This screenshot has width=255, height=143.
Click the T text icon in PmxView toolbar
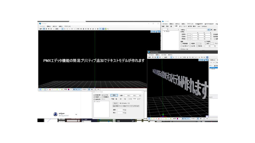point(100,29)
